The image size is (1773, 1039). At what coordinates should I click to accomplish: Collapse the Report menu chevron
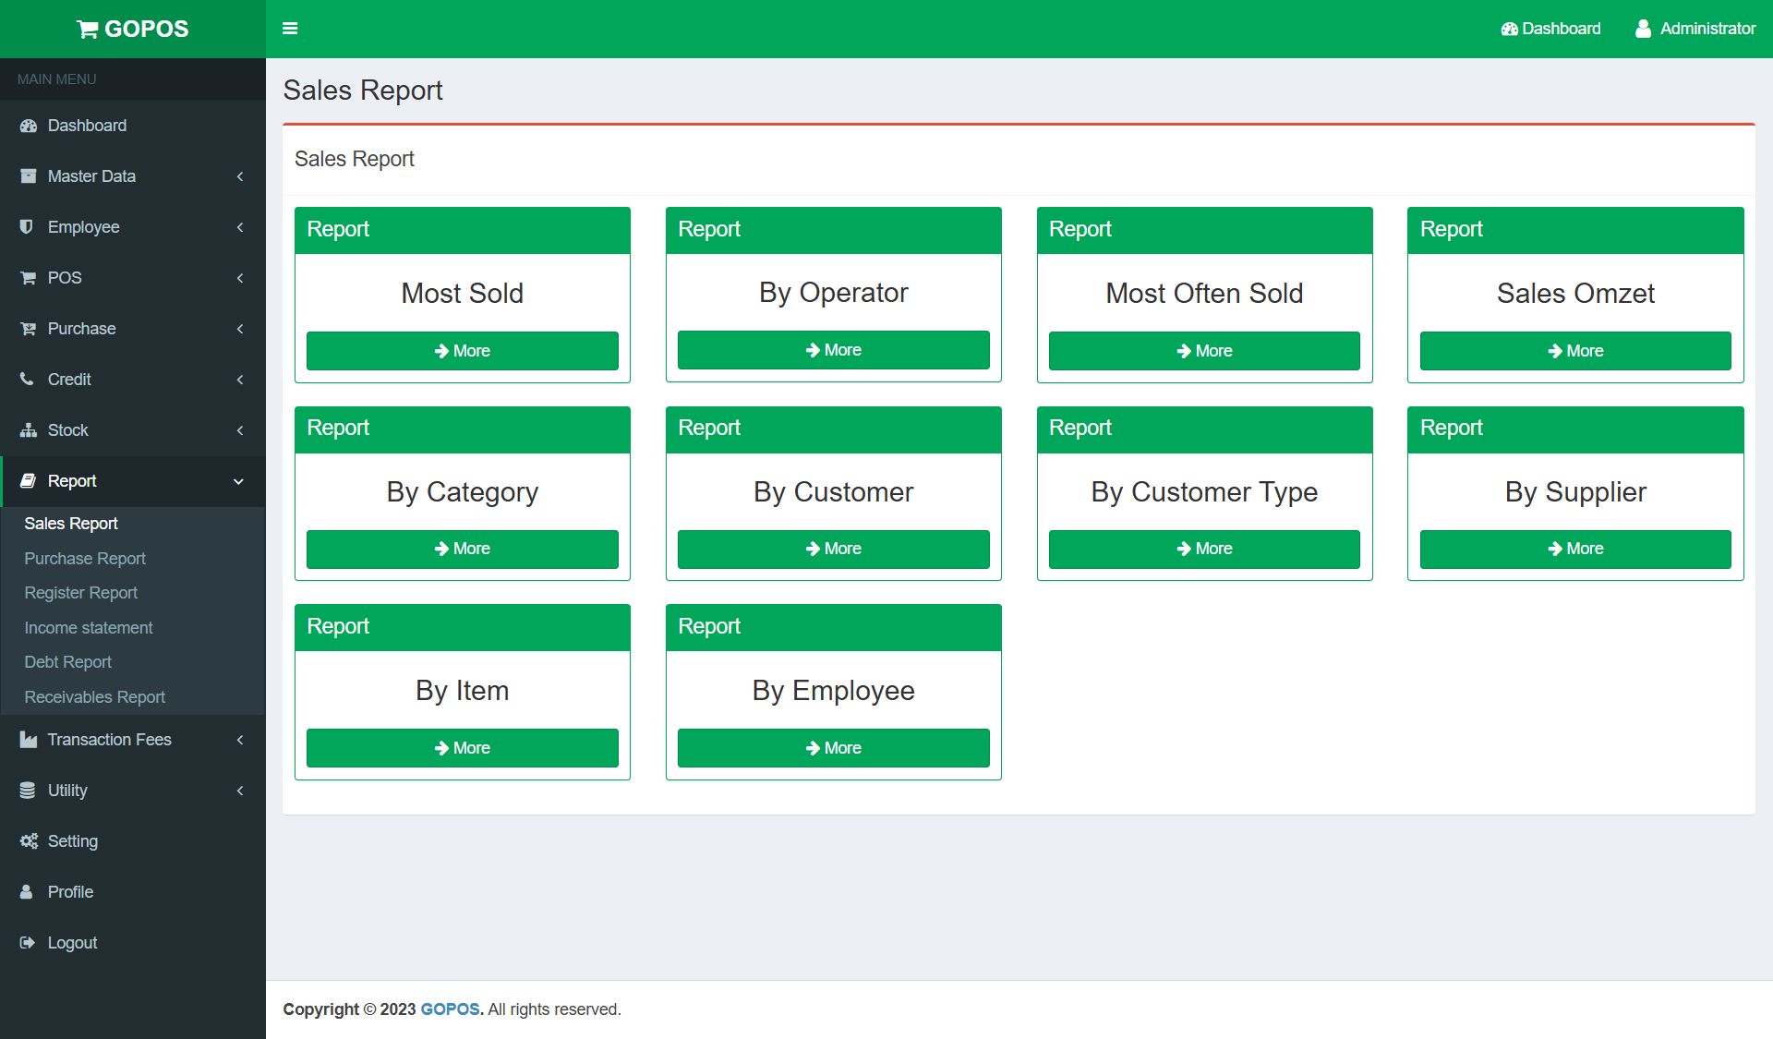point(238,481)
